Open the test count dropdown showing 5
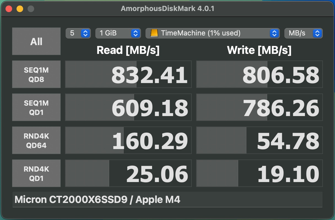335x220 pixels. (x=78, y=33)
